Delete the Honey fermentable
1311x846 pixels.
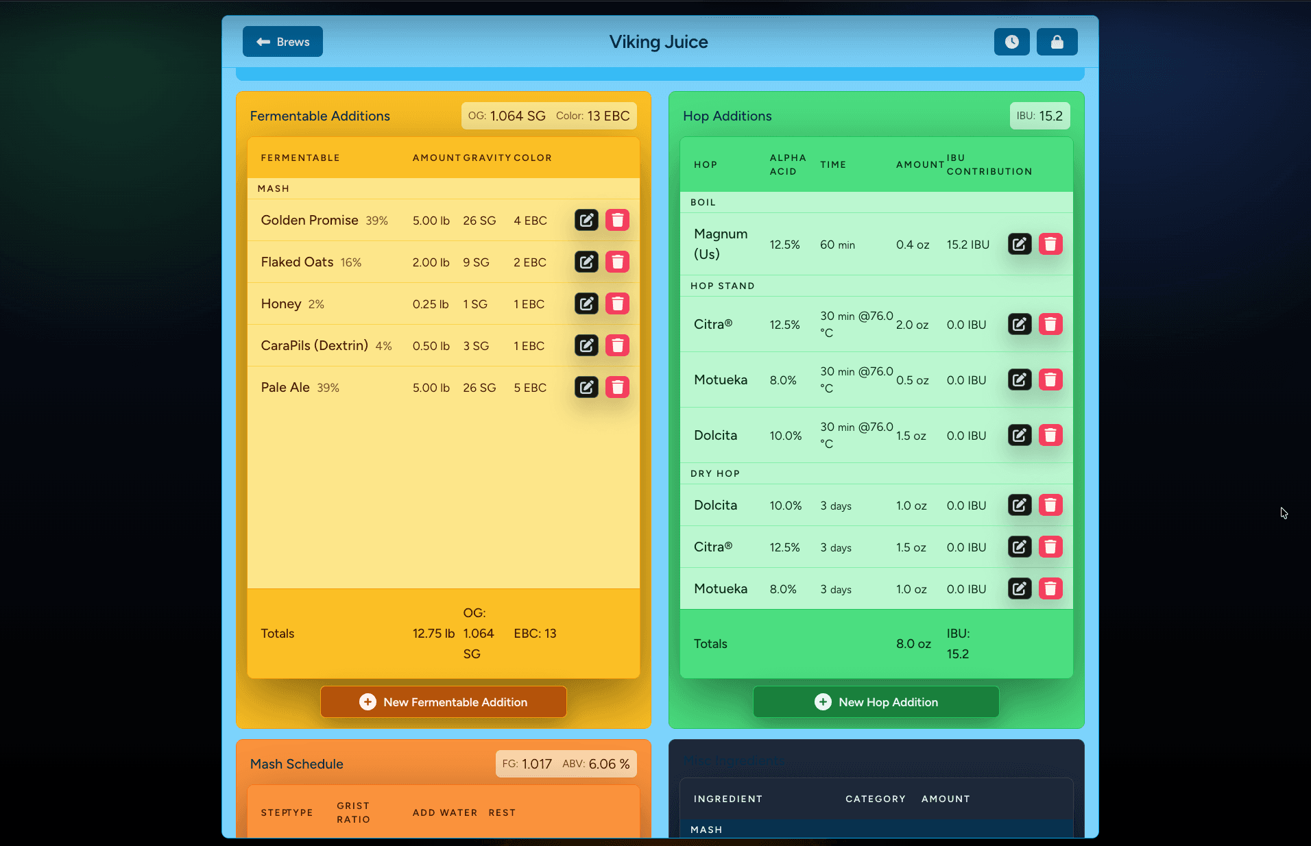pyautogui.click(x=617, y=303)
